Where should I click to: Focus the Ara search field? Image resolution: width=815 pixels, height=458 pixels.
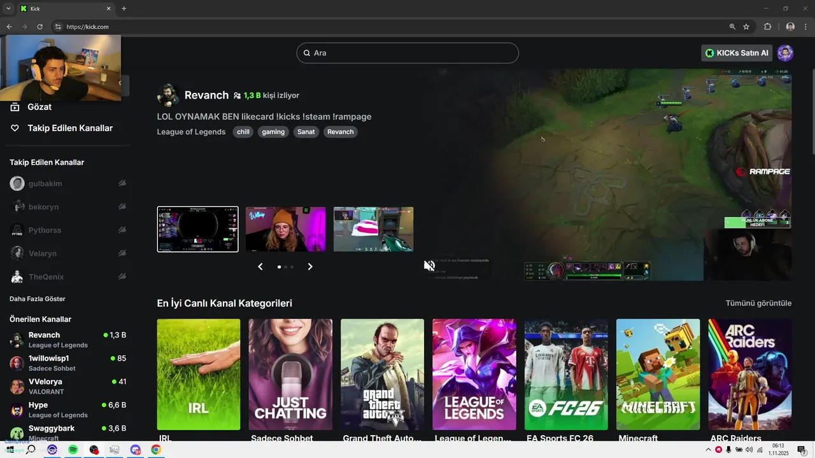pyautogui.click(x=407, y=53)
